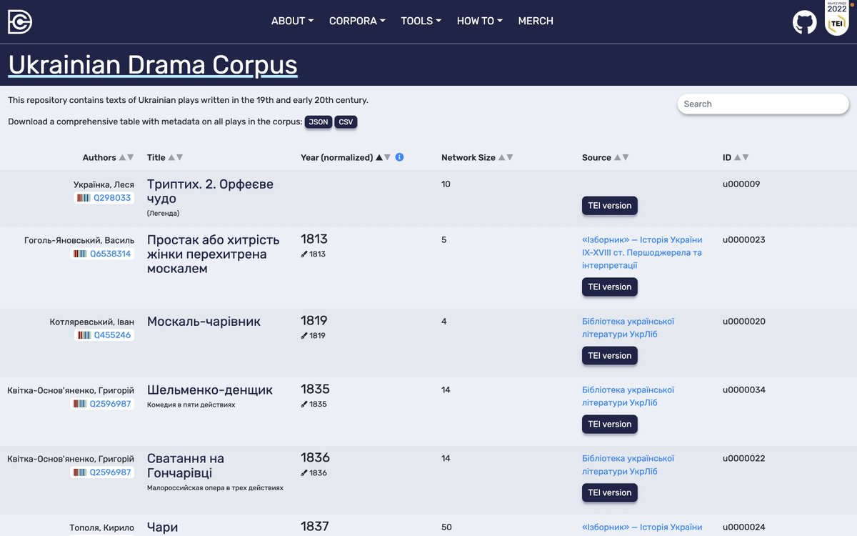Expand the CORPORA dropdown menu
Screen dimensions: 857x536
[x=357, y=21]
